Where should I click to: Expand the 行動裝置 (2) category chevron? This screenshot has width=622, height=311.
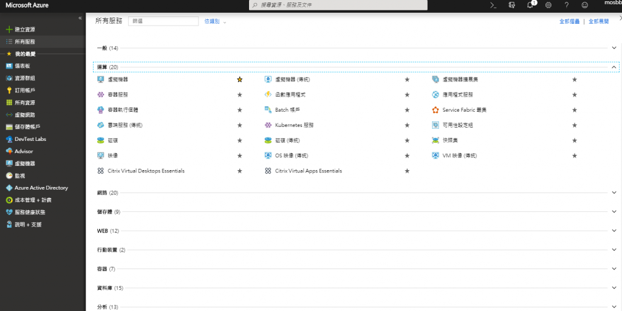[x=614, y=250]
